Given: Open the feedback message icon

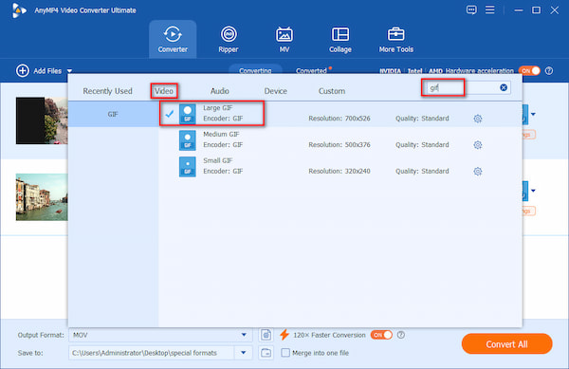Looking at the screenshot, I should (471, 9).
